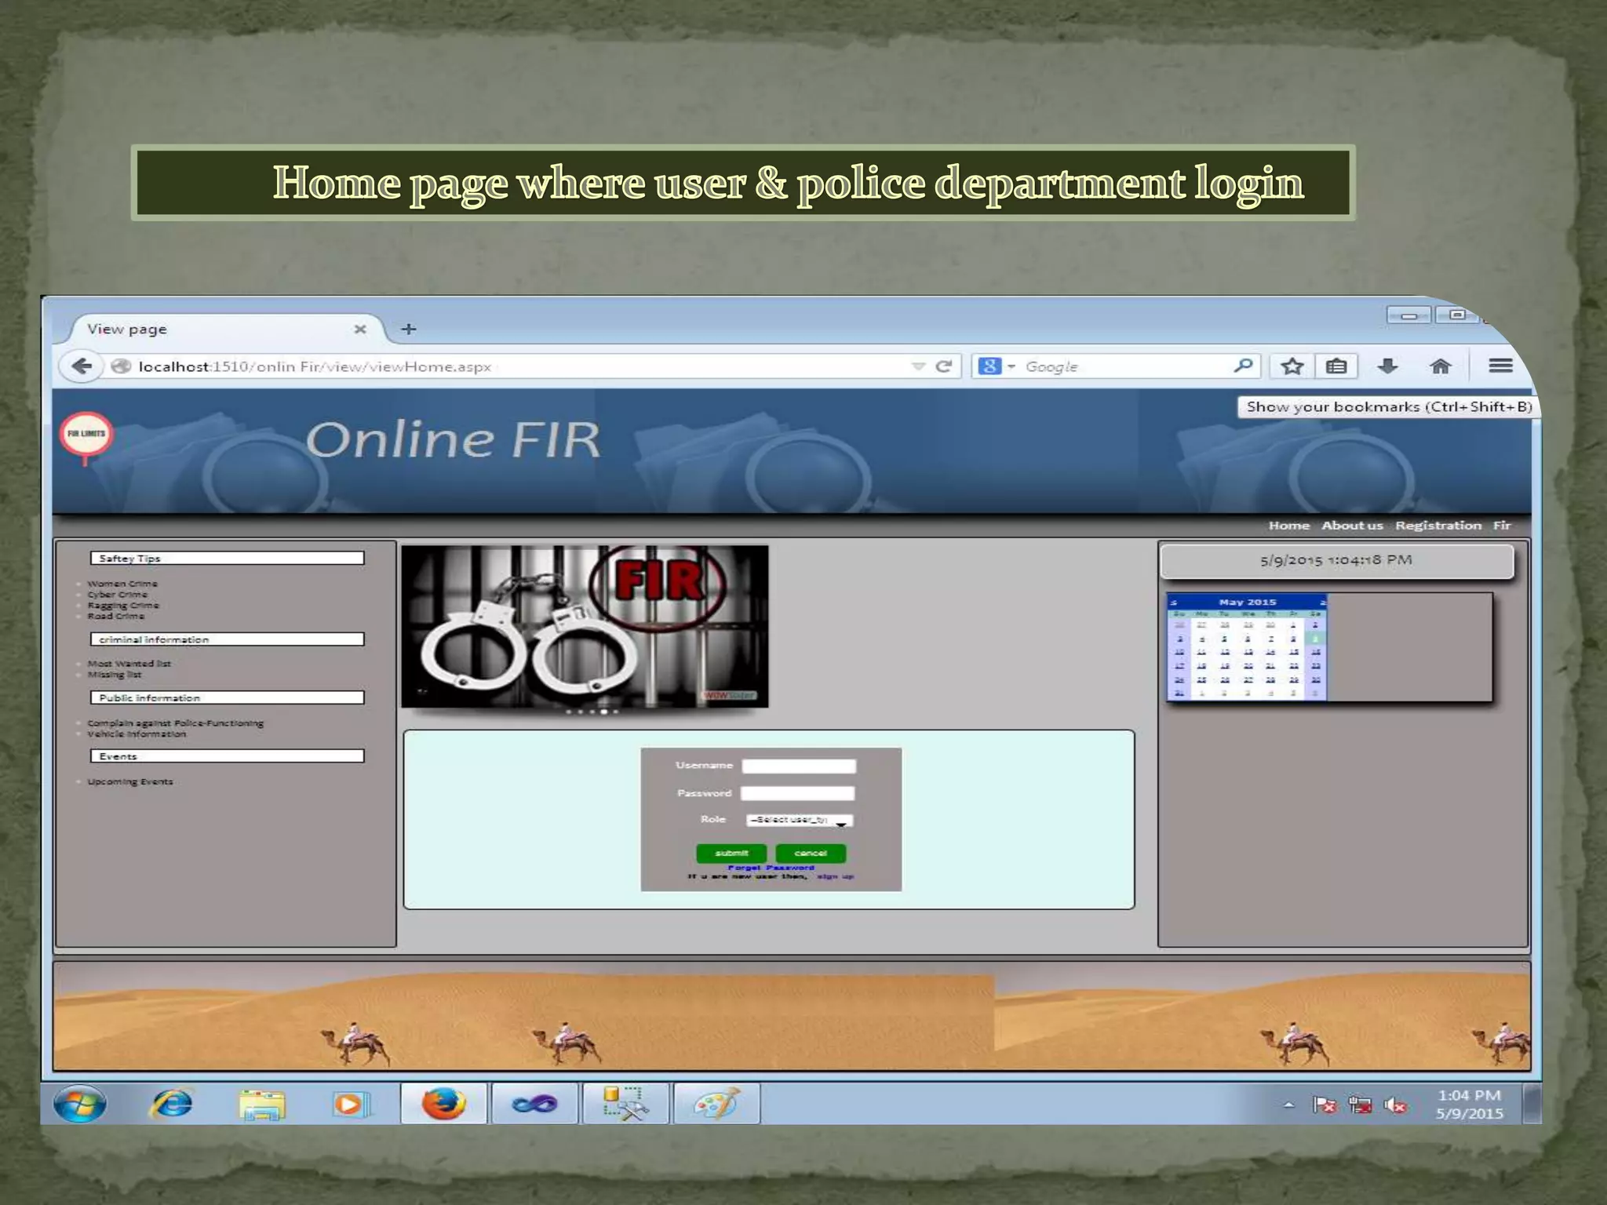Go to browser home icon
1607x1205 pixels.
tap(1440, 366)
